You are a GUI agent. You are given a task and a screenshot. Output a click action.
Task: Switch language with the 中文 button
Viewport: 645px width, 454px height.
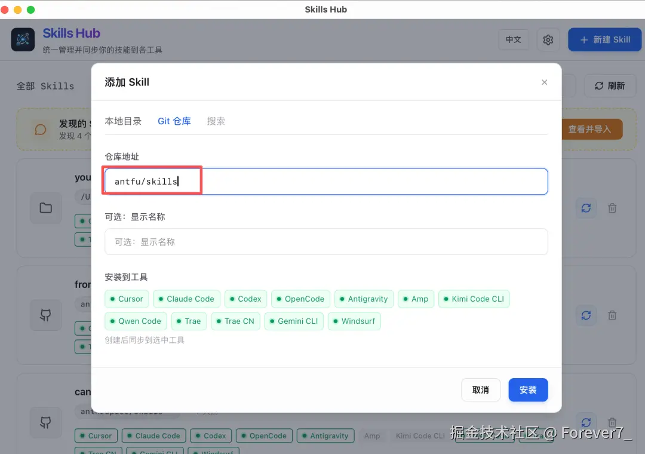[x=514, y=39]
